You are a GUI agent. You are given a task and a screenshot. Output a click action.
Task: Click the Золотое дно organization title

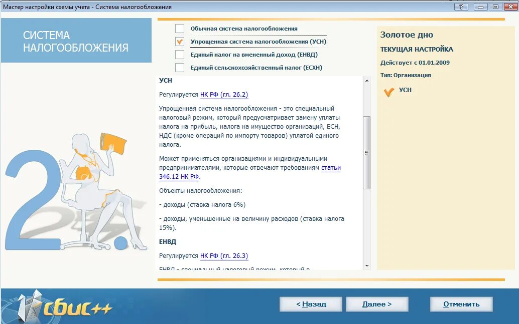pos(407,35)
